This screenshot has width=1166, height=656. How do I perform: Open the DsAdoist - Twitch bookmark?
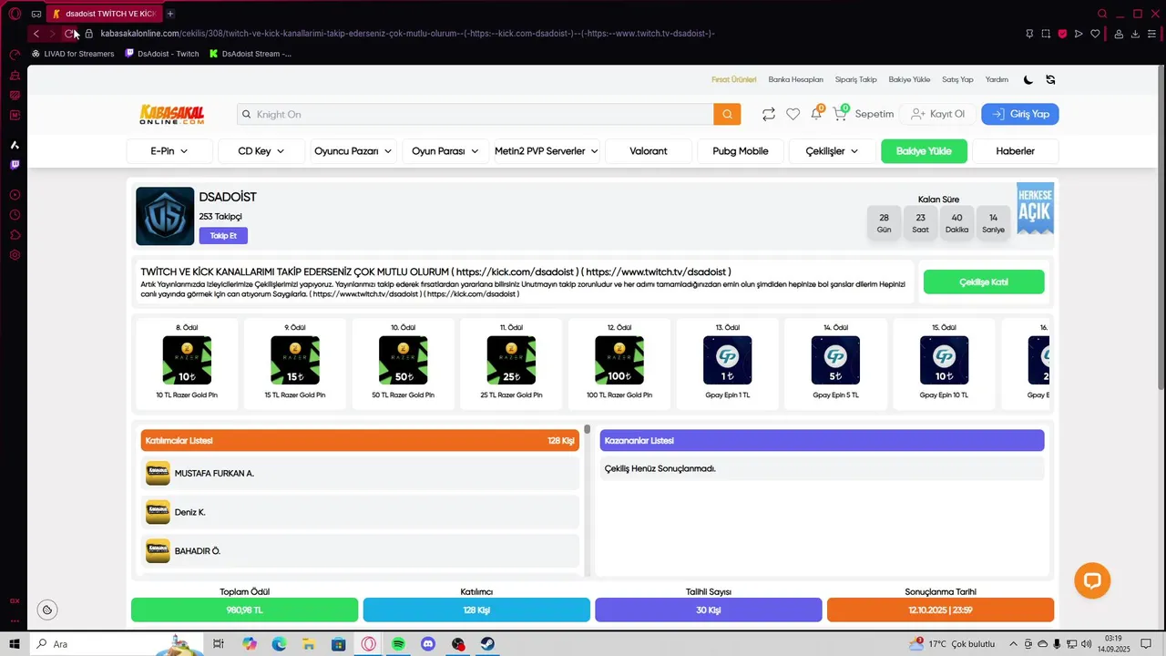[x=161, y=54]
